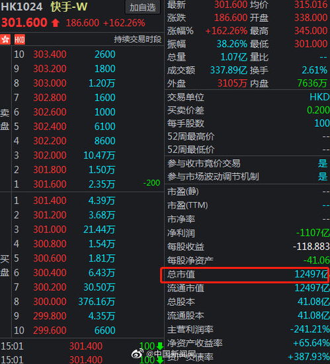Select sell level 10 price 303.400
Viewport: 330px width, 364px height.
pyautogui.click(x=50, y=54)
